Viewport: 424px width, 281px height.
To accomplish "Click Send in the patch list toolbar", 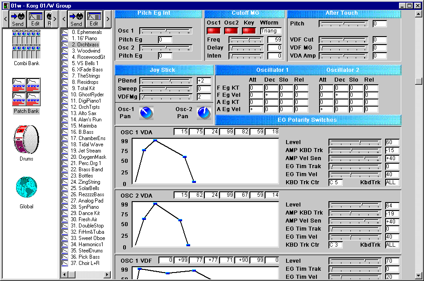I will 76,19.
